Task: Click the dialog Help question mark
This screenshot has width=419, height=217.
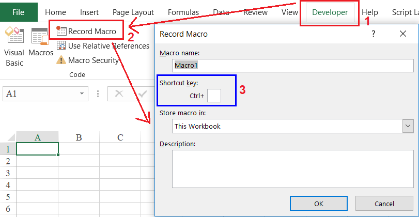Action: point(373,34)
